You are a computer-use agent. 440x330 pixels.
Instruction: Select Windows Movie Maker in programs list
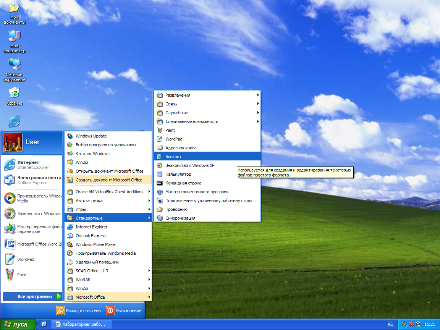coord(95,244)
